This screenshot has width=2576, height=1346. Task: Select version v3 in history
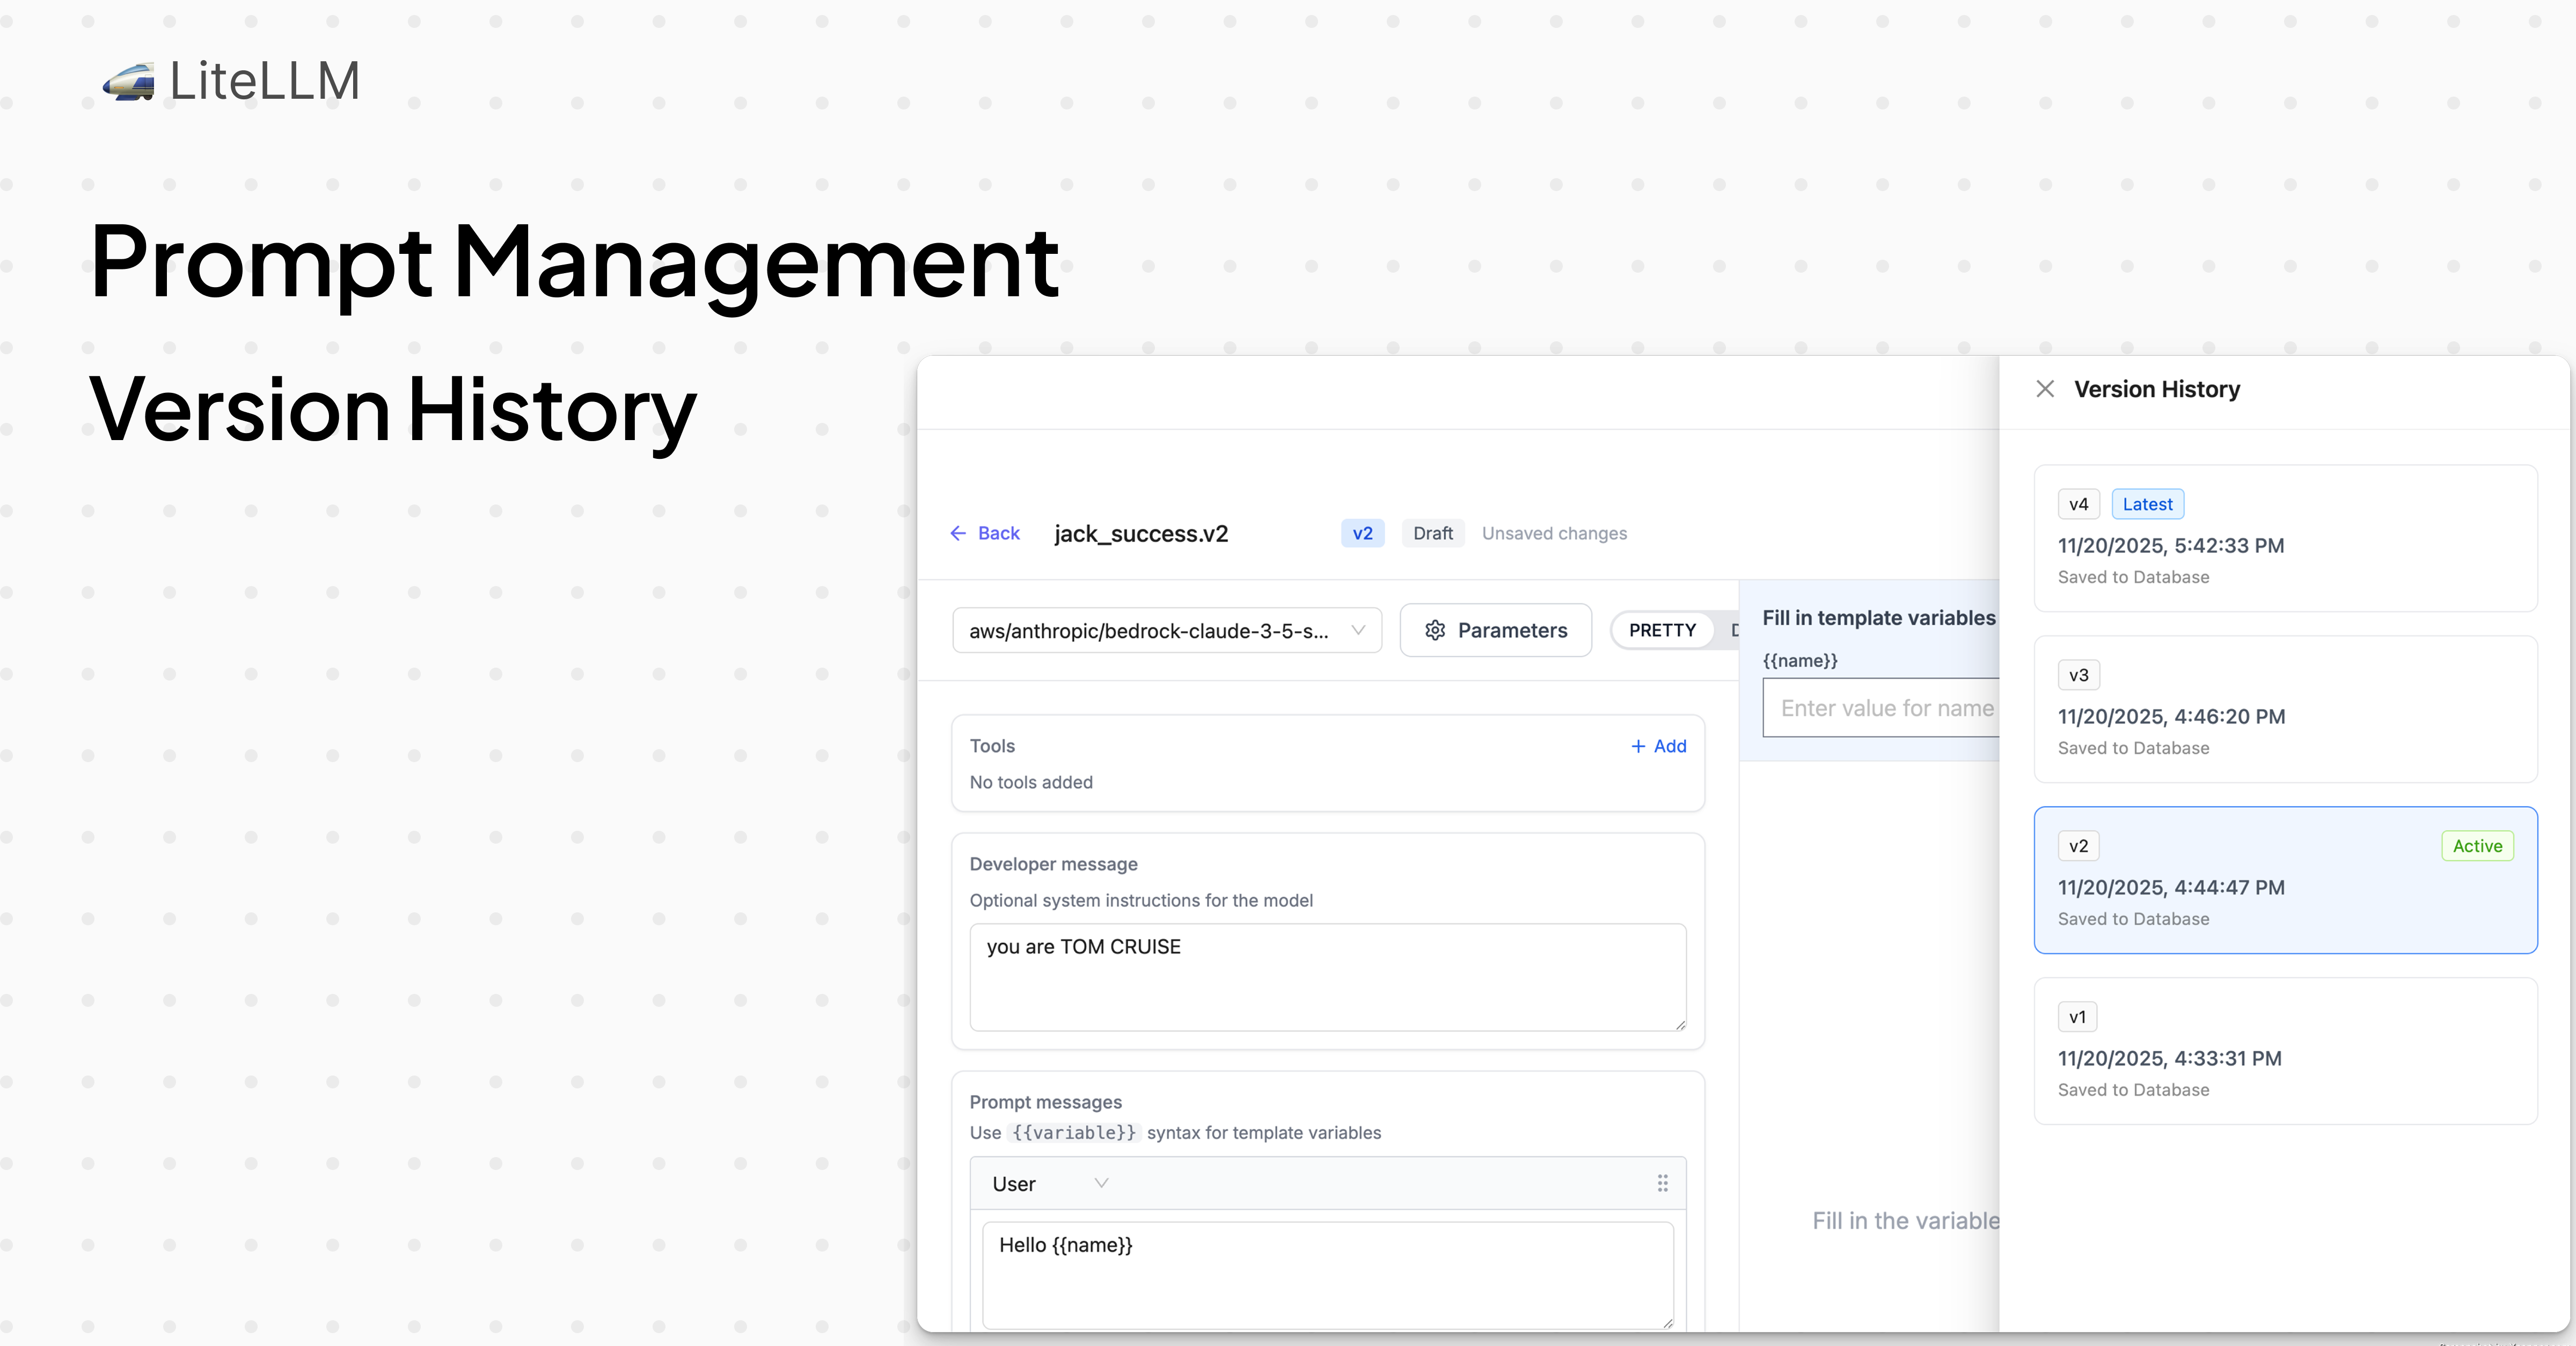[x=2285, y=709]
